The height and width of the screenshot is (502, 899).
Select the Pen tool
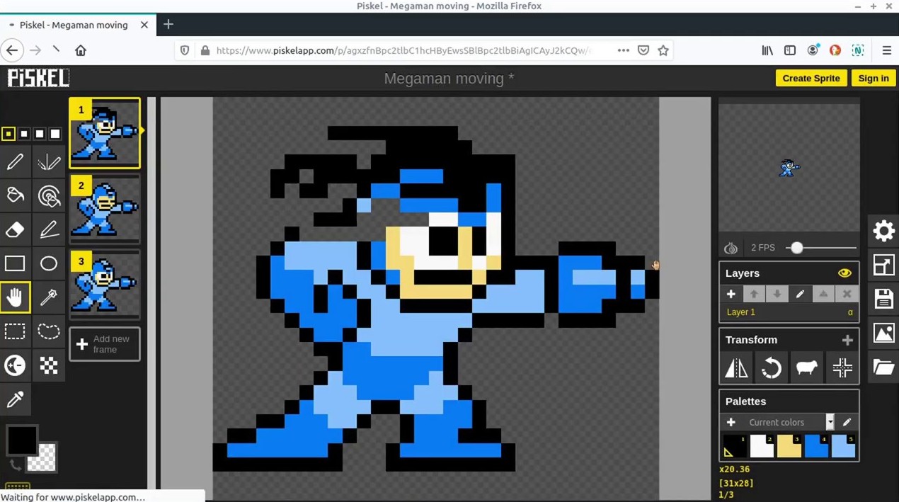tap(15, 162)
